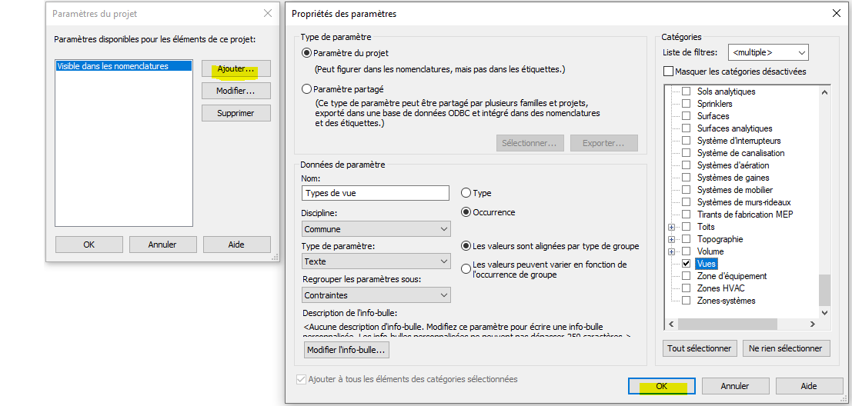Select 'Visible dans les nomenclatures' list item
The width and height of the screenshot is (852, 406).
pos(113,67)
